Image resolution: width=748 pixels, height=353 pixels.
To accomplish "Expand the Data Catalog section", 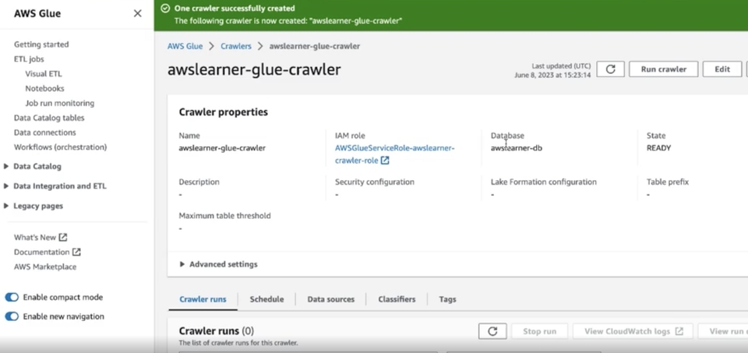I will coord(6,167).
